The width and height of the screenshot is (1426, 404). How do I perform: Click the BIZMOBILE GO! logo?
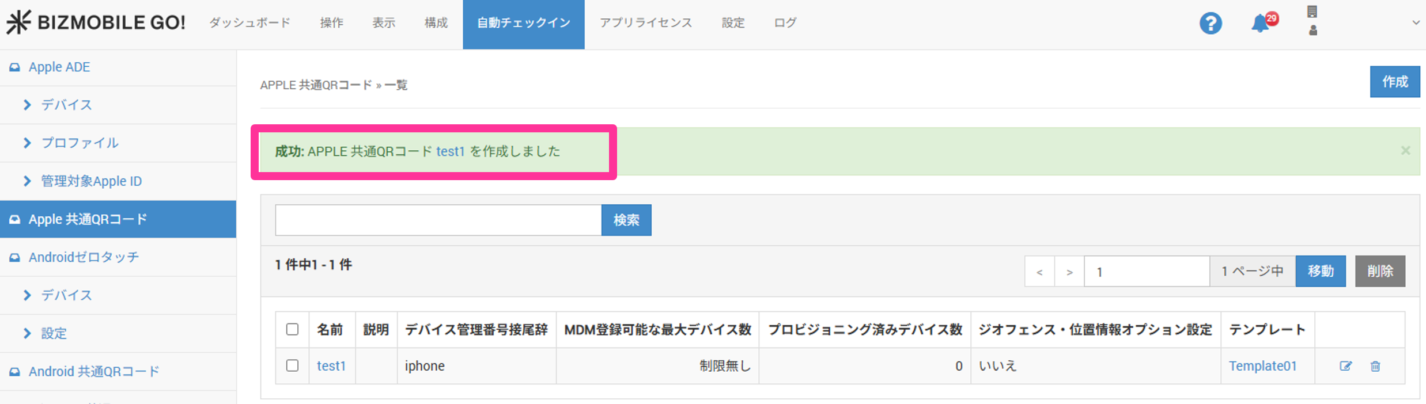(96, 22)
